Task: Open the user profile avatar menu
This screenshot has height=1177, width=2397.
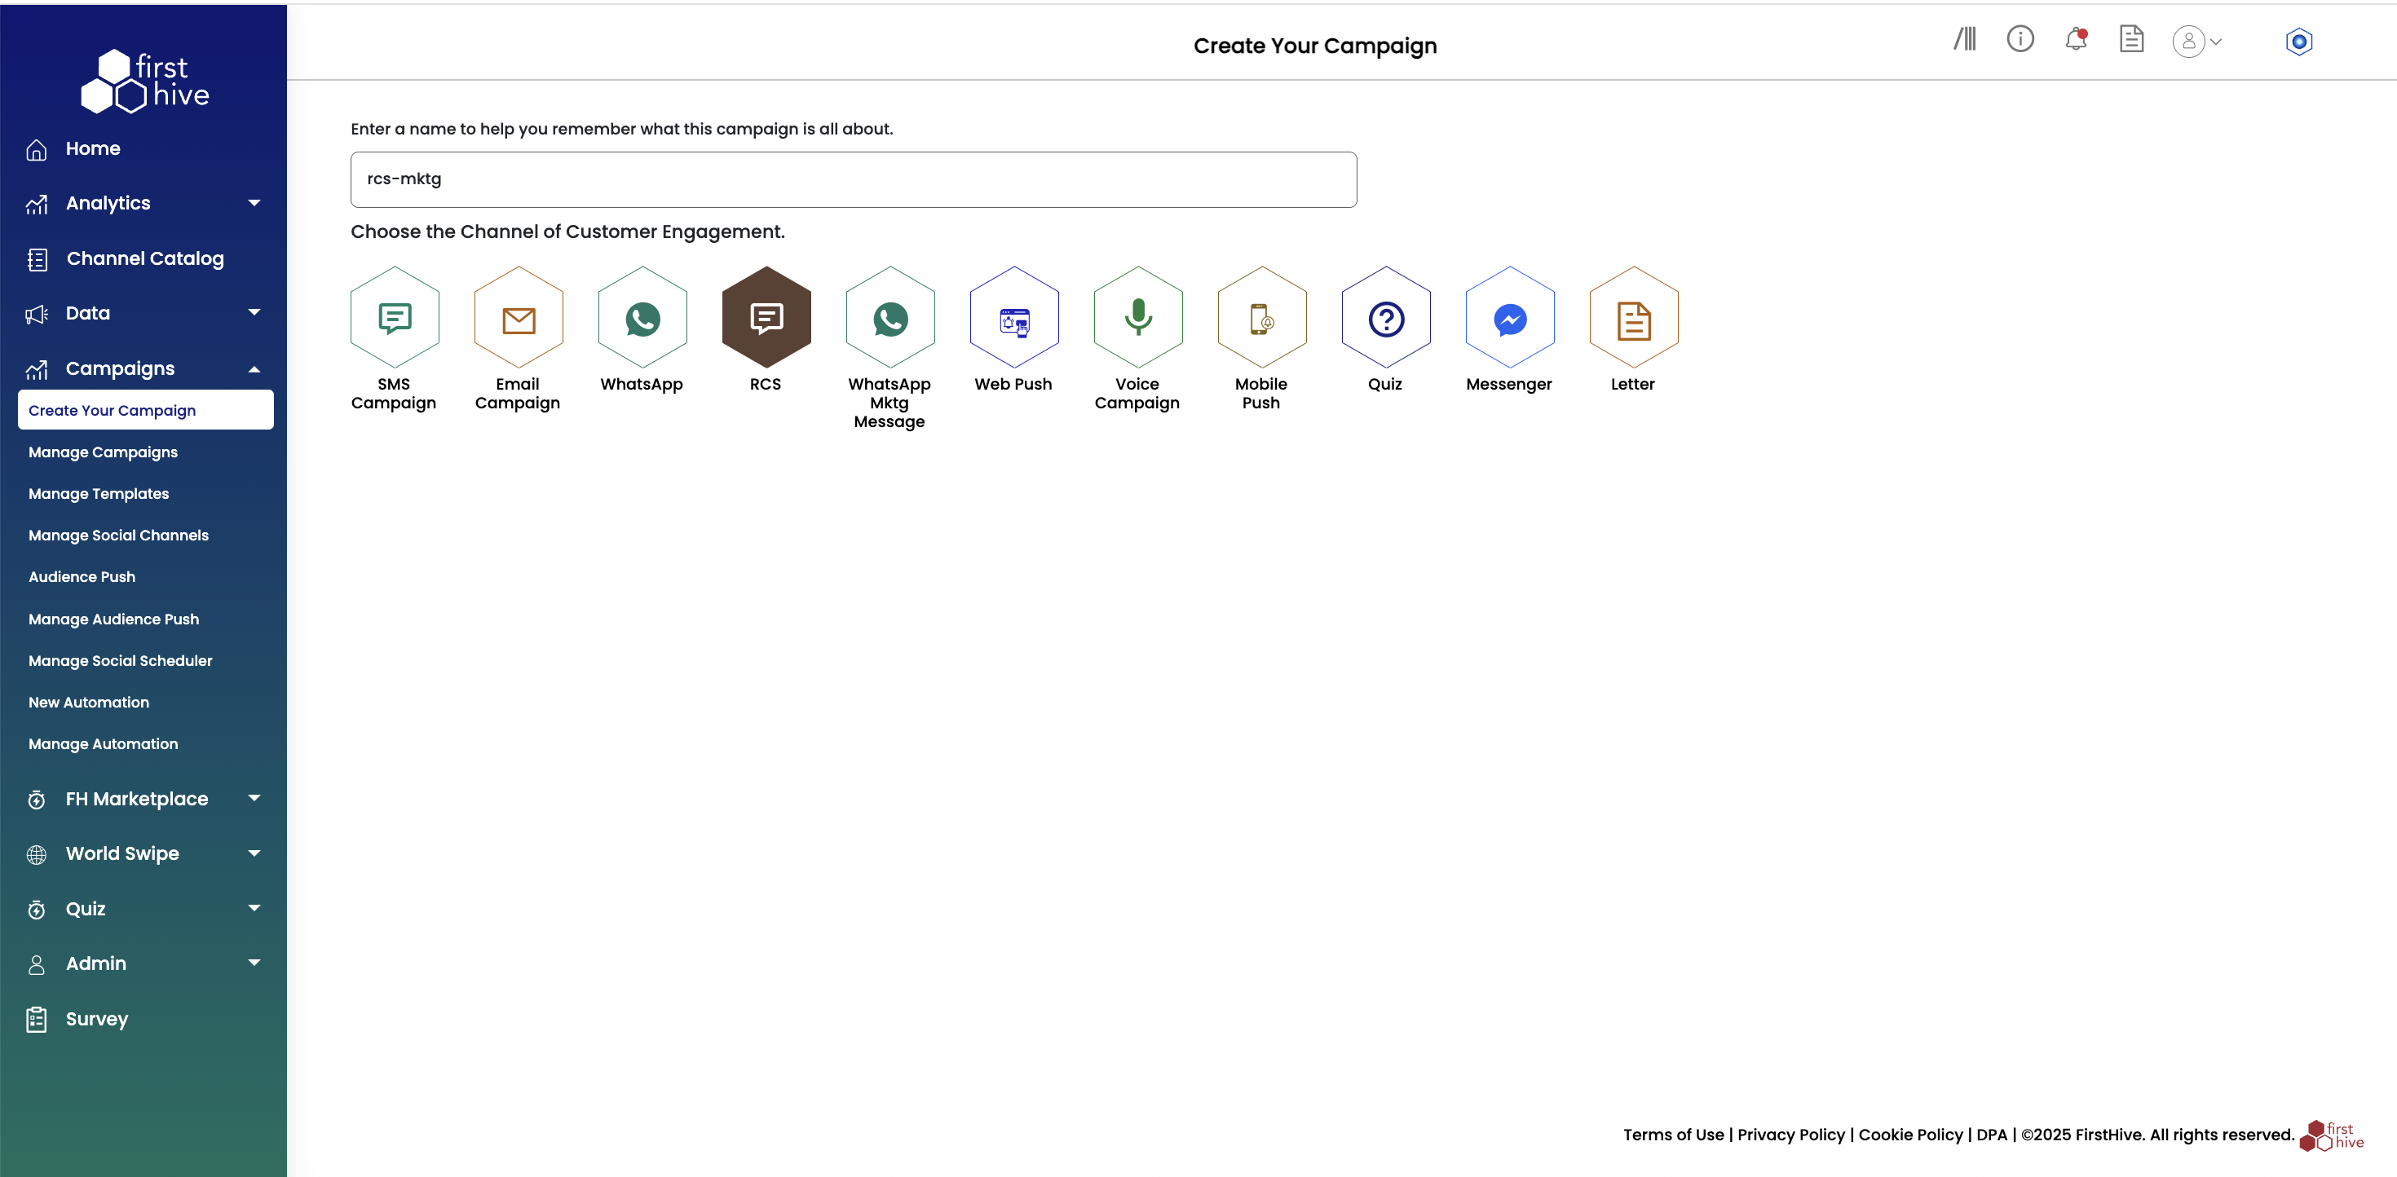Action: [x=2196, y=42]
